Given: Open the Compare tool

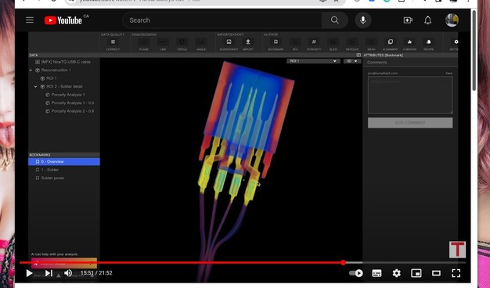Looking at the screenshot, I should (x=409, y=42).
